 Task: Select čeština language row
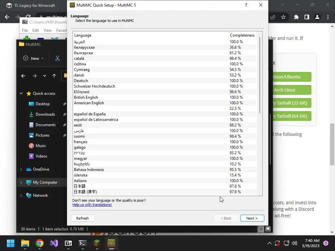[165, 64]
